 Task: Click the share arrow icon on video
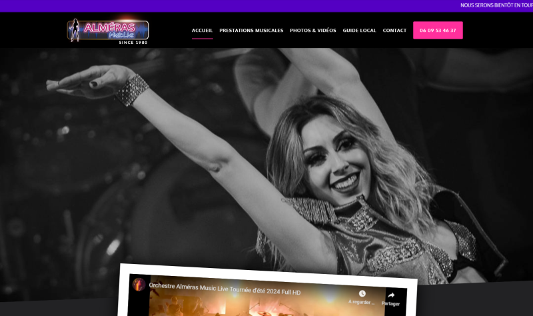(391, 295)
